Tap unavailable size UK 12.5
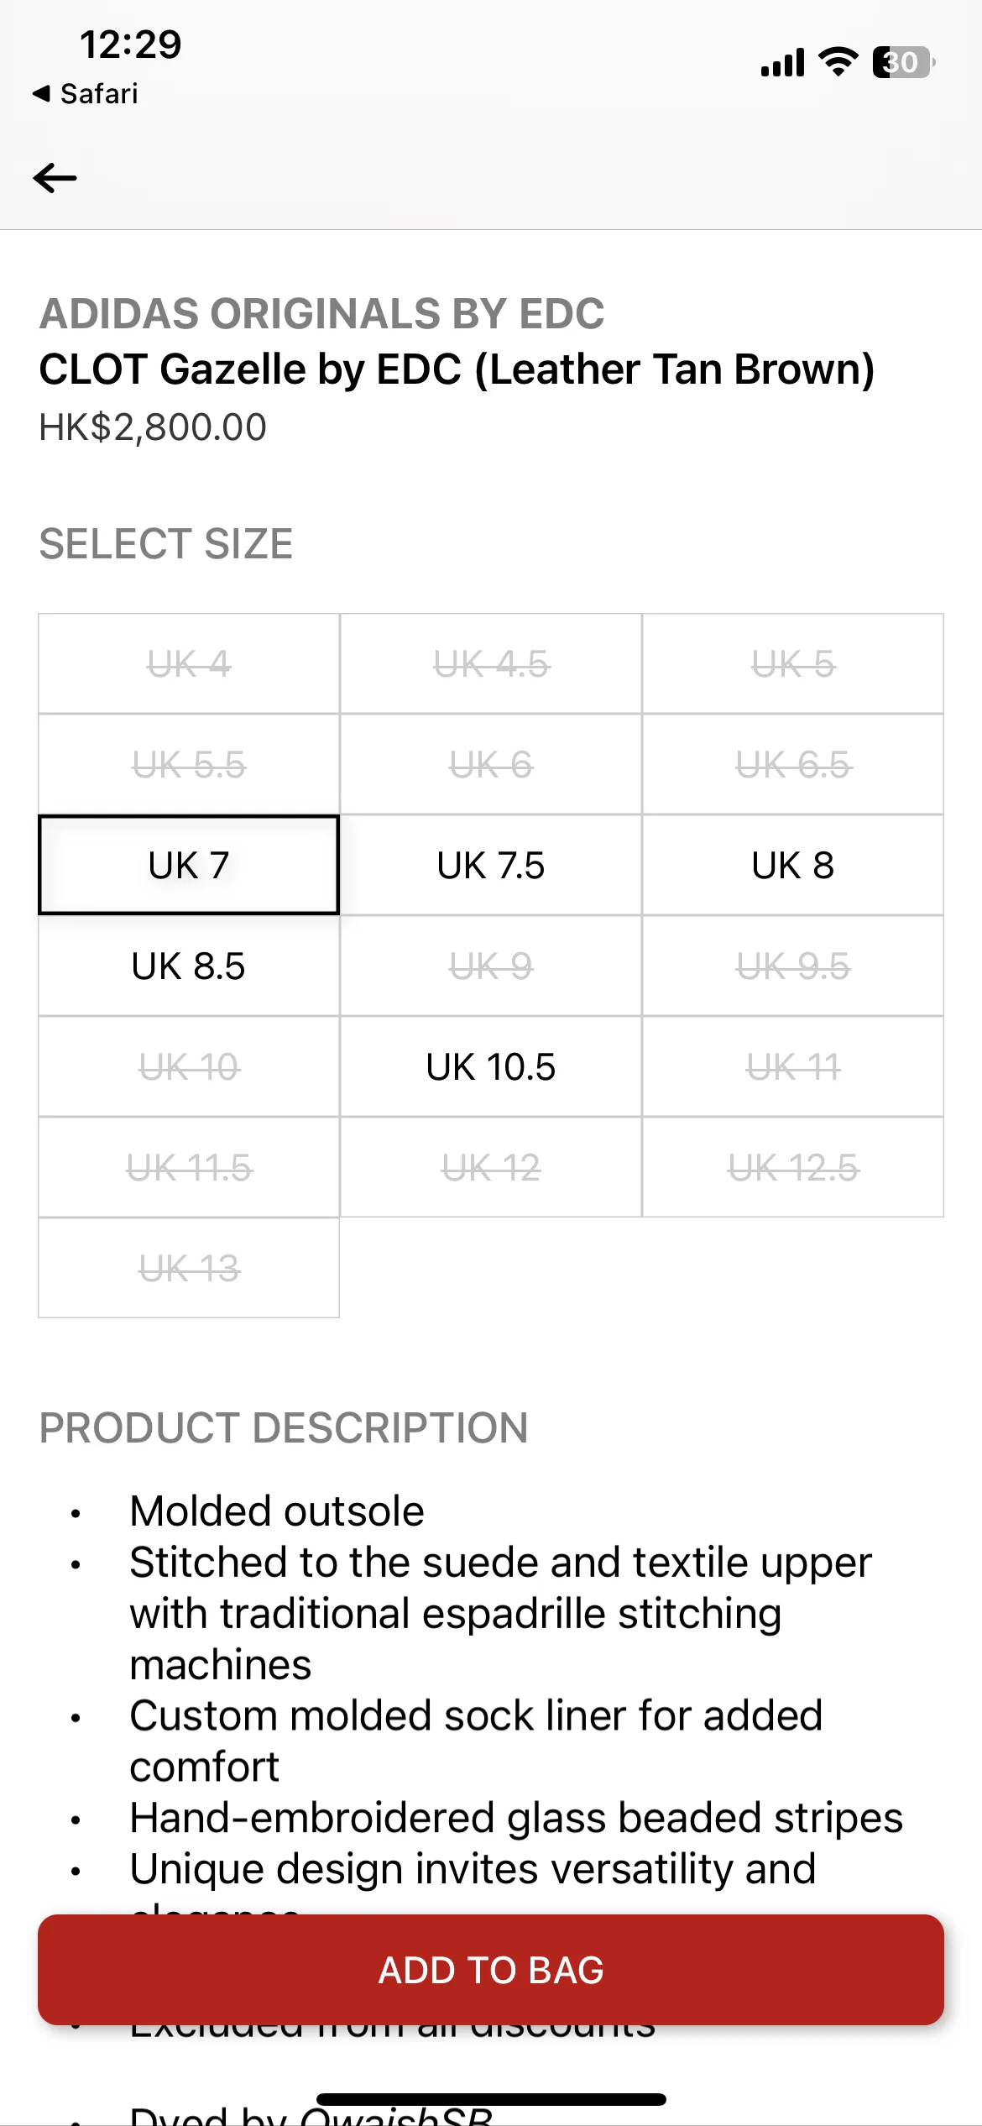982x2126 pixels. 793,1167
